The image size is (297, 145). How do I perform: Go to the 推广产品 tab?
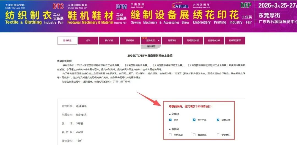pyautogui.click(x=109, y=40)
